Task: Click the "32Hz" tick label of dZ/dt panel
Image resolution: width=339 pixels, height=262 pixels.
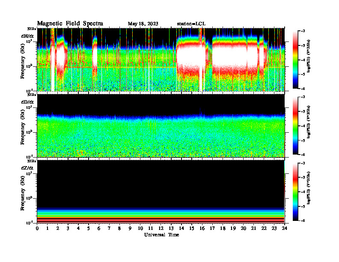Action: [x=32, y=161]
